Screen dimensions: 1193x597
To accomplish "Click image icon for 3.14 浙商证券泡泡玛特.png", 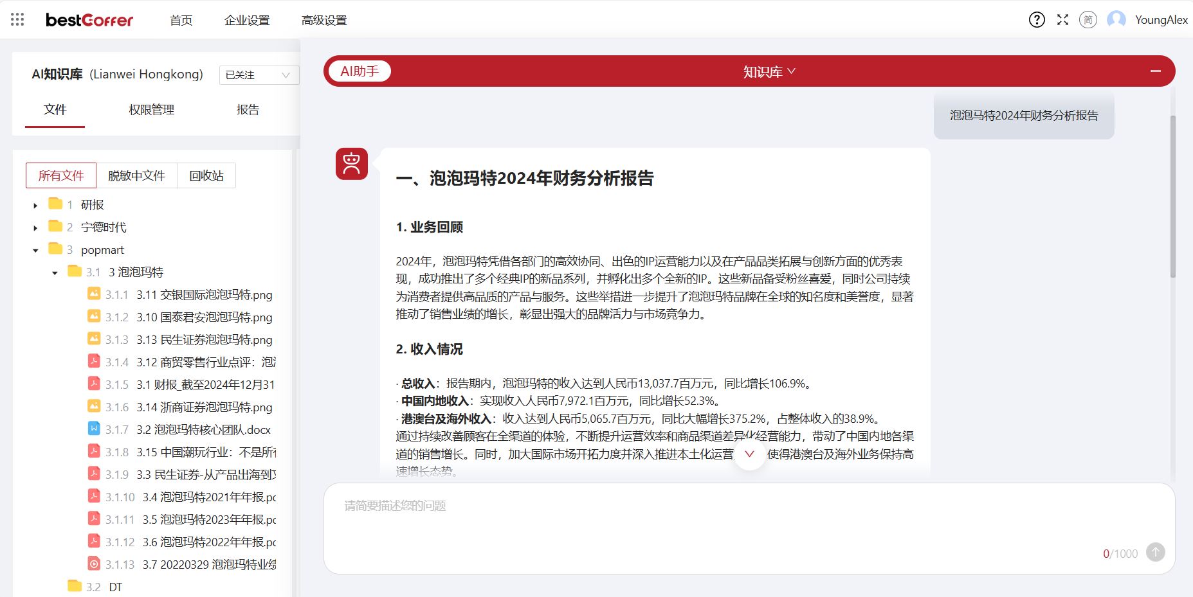I will [94, 406].
